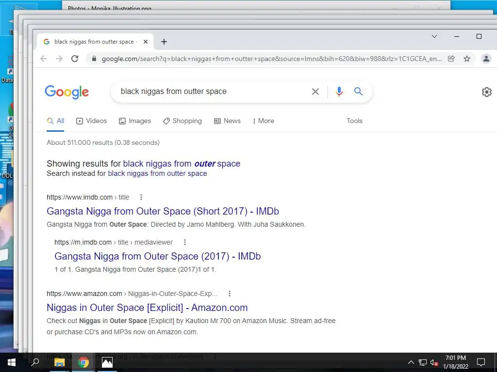Open the search Tools options
The width and height of the screenshot is (497, 372).
point(354,121)
